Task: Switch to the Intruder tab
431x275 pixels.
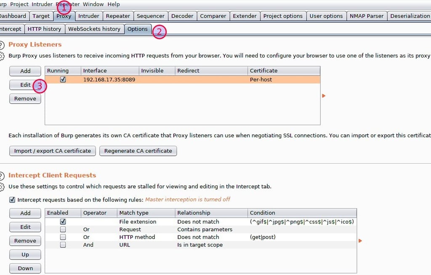Action: point(88,16)
